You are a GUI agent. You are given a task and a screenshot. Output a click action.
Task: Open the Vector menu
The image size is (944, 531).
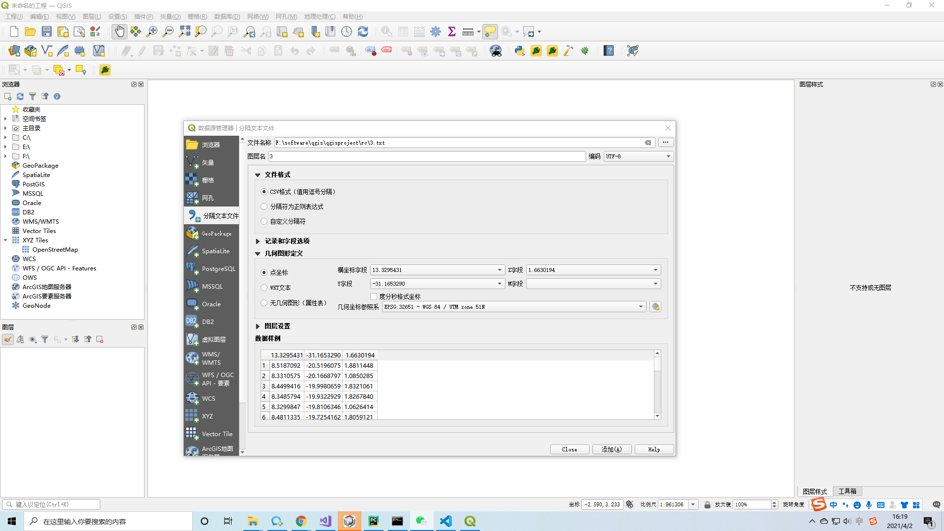[x=170, y=16]
